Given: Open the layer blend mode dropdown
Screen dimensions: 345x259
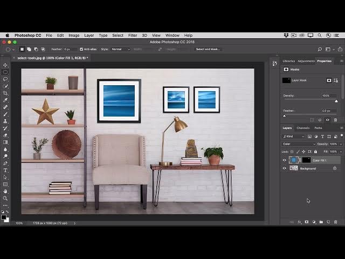Looking at the screenshot, I should (x=298, y=144).
